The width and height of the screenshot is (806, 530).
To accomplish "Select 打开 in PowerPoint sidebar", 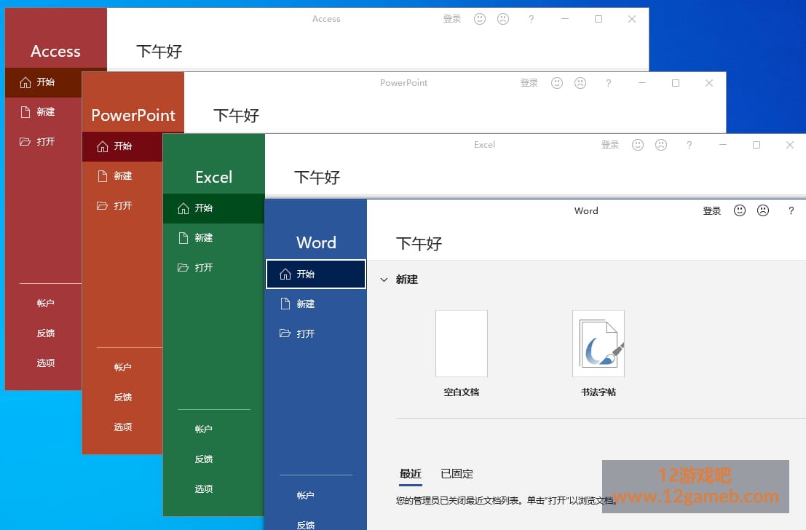I will (122, 206).
